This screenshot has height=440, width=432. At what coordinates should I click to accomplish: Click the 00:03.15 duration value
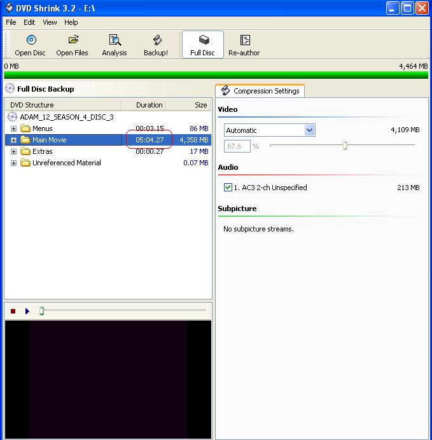coord(150,128)
